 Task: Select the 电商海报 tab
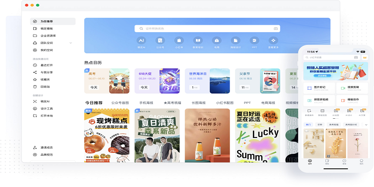click(268, 103)
